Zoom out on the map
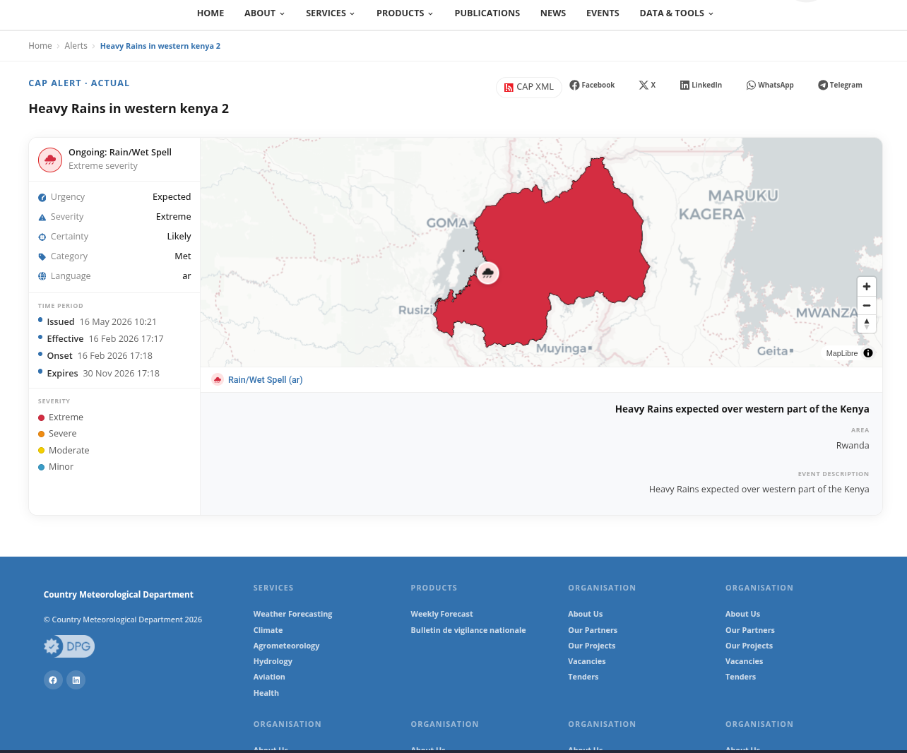The image size is (907, 753). click(x=867, y=305)
